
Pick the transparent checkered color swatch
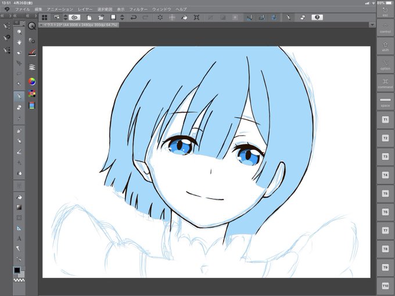click(x=19, y=280)
